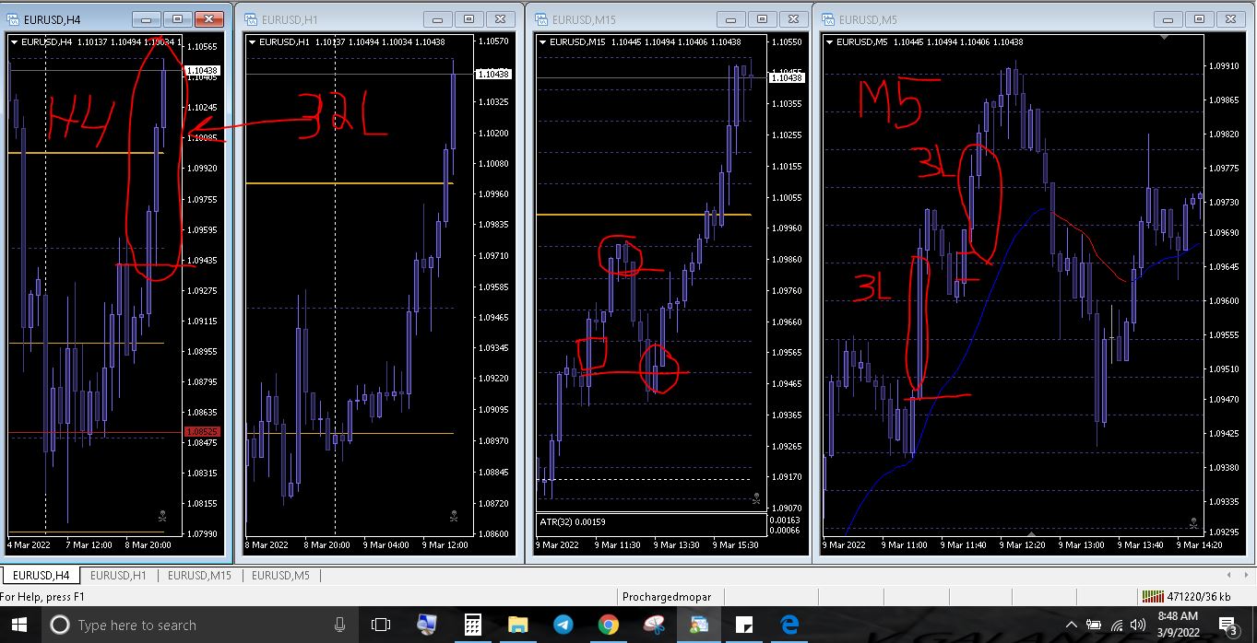Click the expert advisor skull icon on H1 chart
Image resolution: width=1257 pixels, height=643 pixels.
453,516
